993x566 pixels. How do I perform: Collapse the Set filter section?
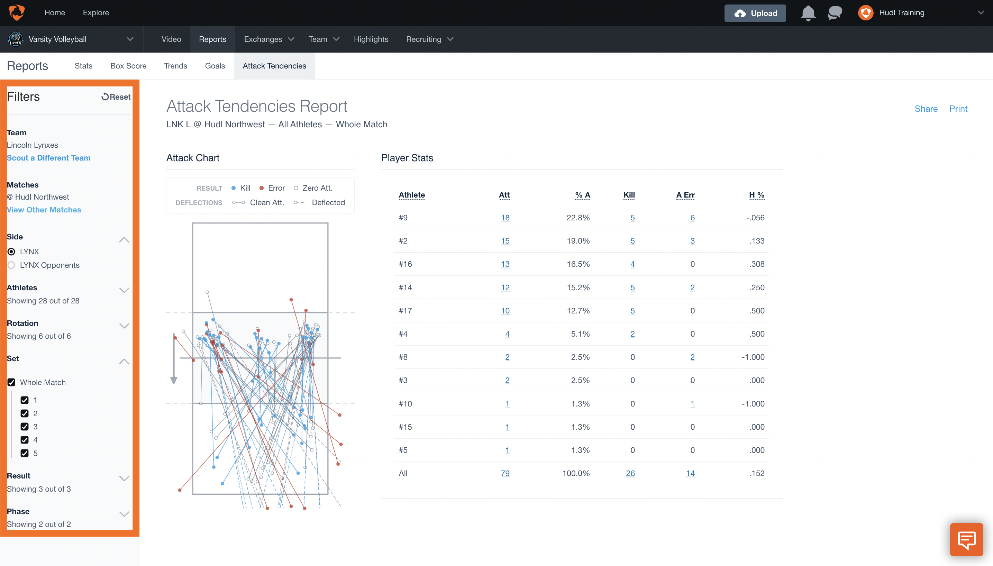124,362
